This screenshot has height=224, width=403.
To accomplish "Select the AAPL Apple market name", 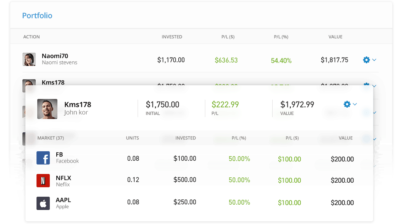I will pyautogui.click(x=63, y=200).
